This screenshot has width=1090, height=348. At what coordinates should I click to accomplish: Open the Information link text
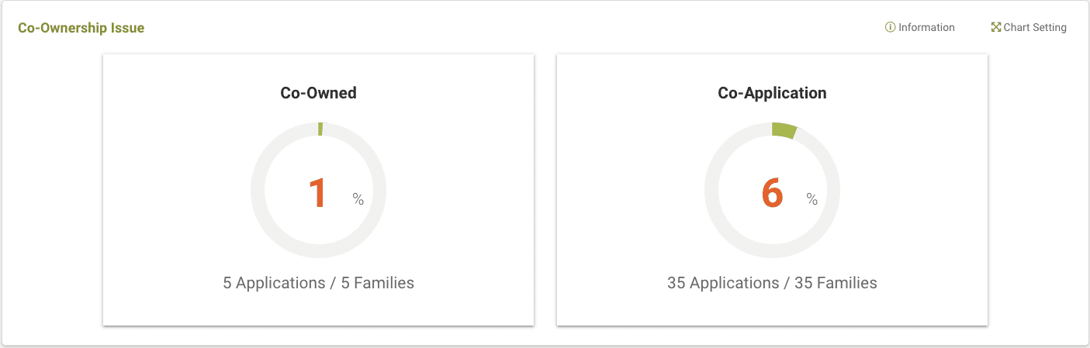(926, 27)
